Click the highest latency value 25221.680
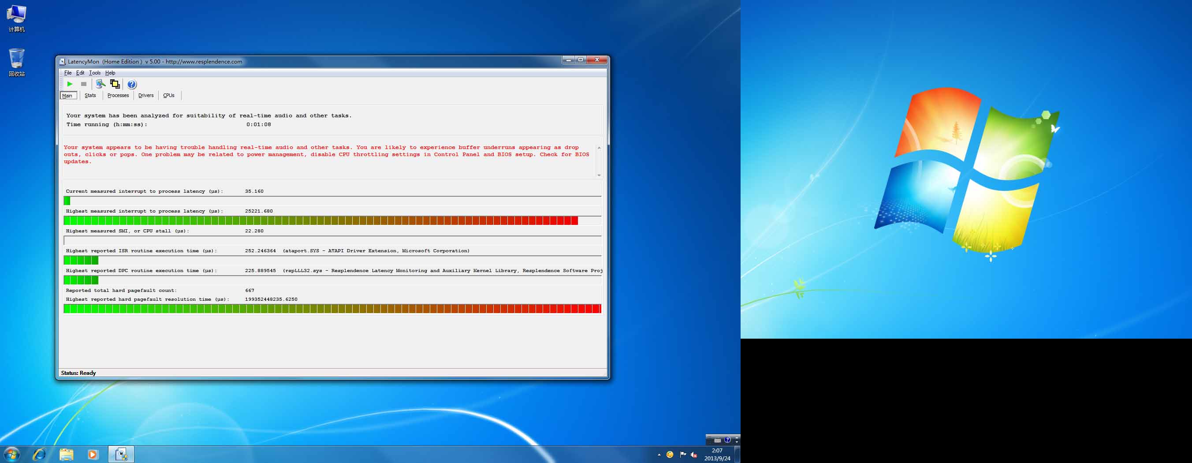This screenshot has height=463, width=1192. (x=259, y=211)
